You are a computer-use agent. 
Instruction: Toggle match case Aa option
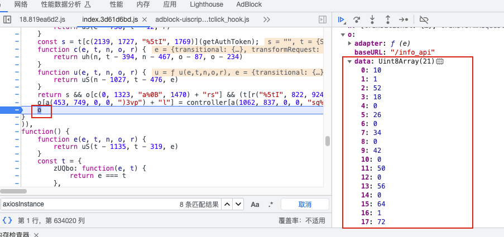point(255,204)
